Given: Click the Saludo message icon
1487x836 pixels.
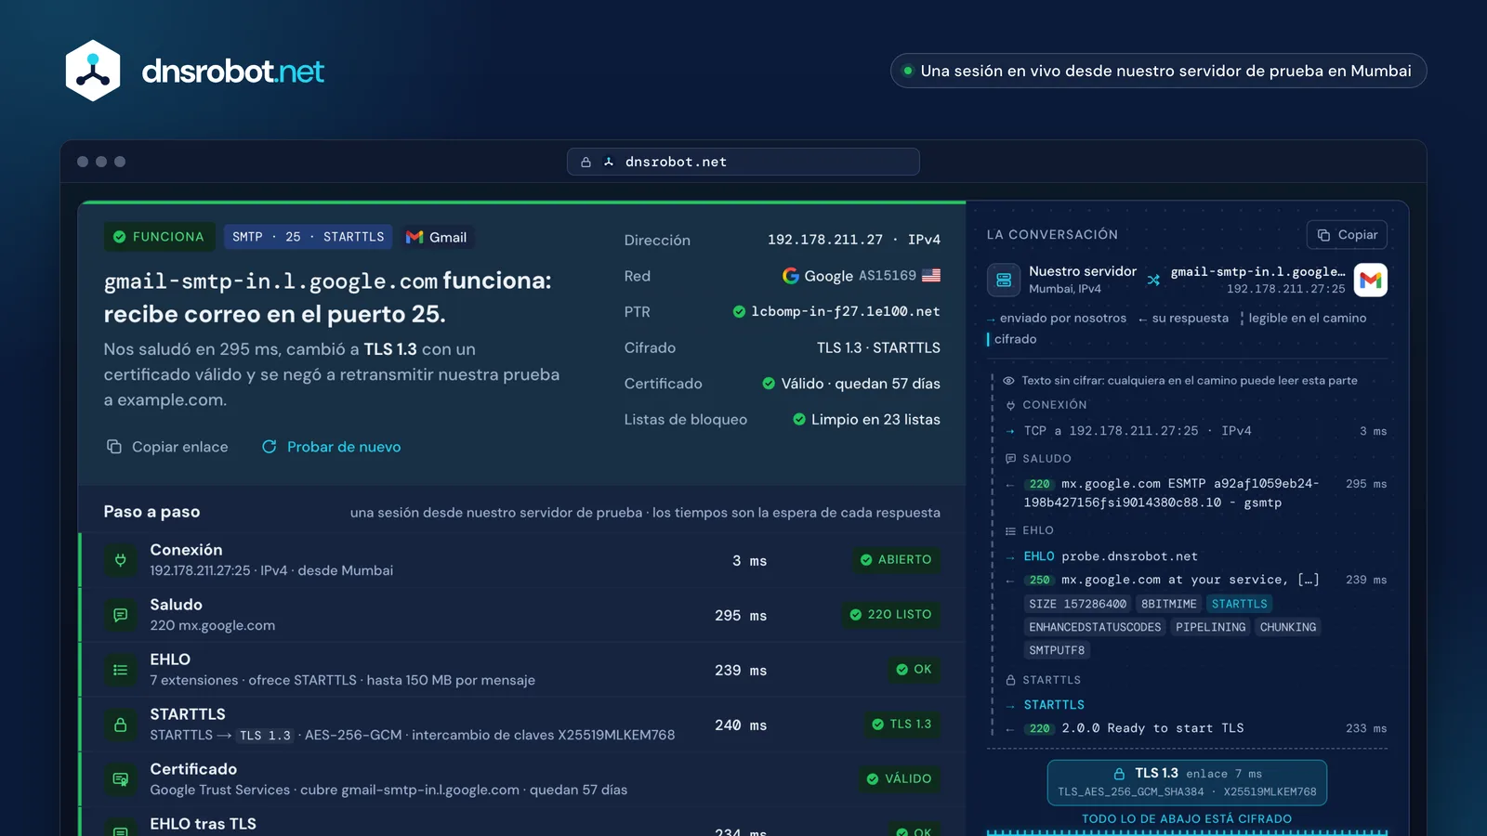Looking at the screenshot, I should pyautogui.click(x=121, y=615).
